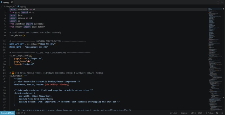Screen dimensions: 225x115
Task: Click the comment "Hide decorative Streamlit header/footer components"
Action: click(x=47, y=82)
